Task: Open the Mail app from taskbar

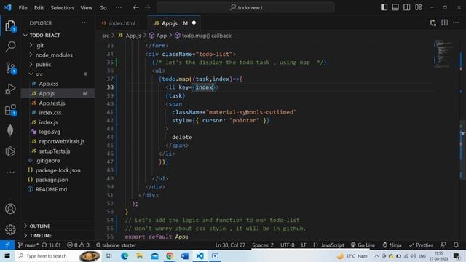Action: pyautogui.click(x=155, y=255)
